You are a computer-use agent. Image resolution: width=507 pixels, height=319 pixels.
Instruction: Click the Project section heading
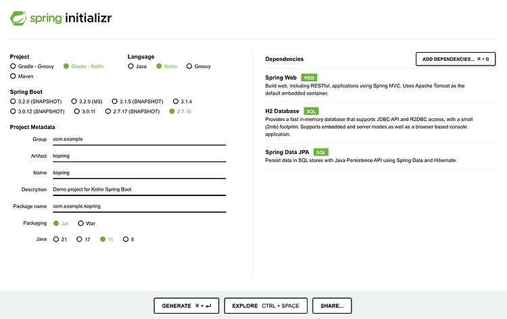click(20, 57)
